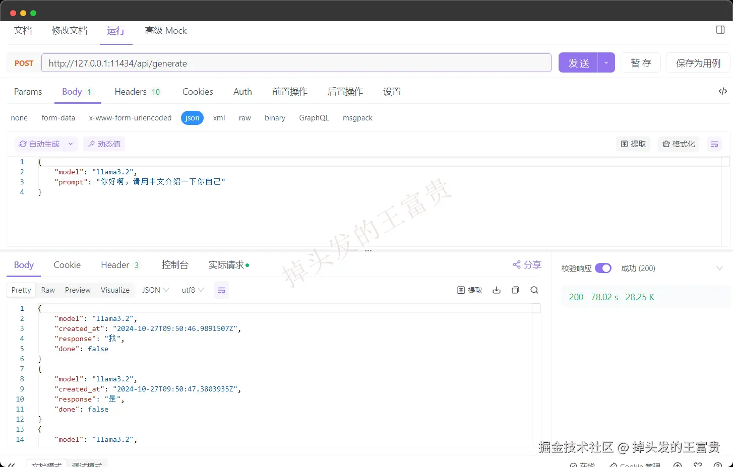Download the response body
The image size is (733, 467).
(x=497, y=290)
